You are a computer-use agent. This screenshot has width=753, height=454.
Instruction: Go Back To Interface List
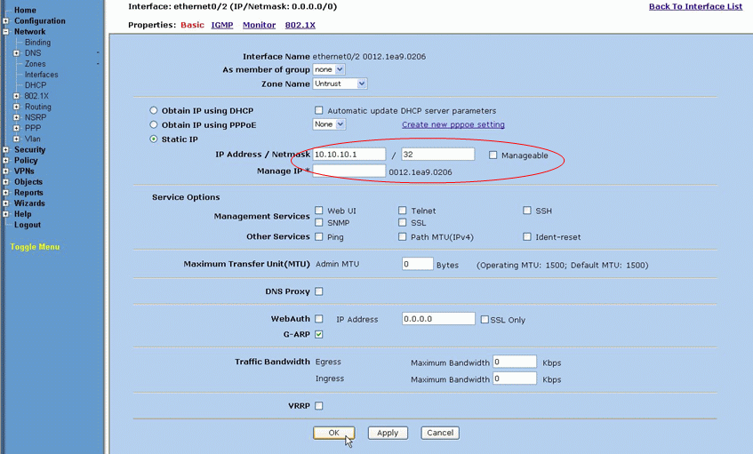click(x=695, y=7)
